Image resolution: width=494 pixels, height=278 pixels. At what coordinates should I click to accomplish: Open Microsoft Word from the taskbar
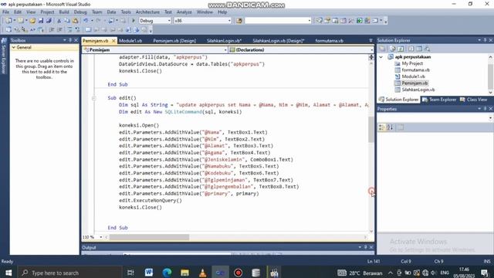coord(149,273)
